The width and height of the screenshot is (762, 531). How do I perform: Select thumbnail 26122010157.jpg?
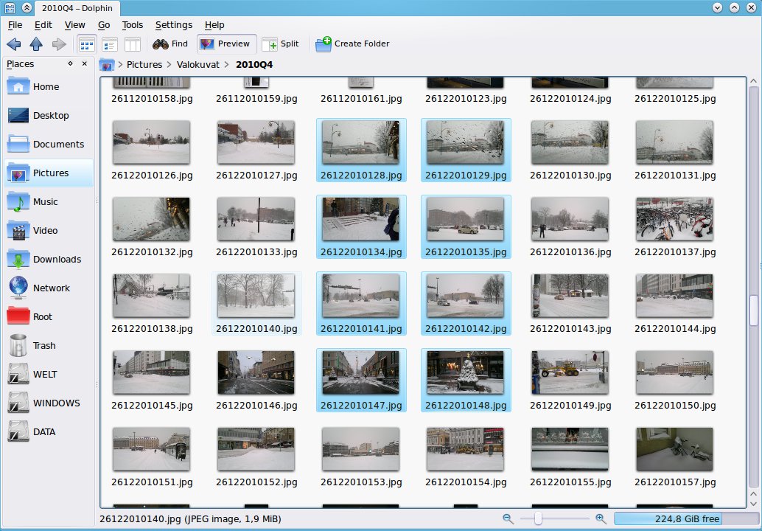(x=674, y=449)
